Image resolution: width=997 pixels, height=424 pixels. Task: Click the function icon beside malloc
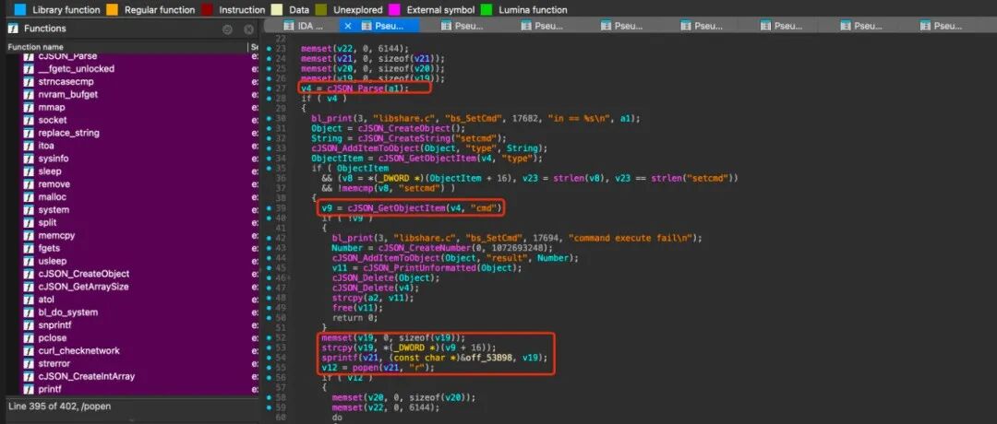click(x=28, y=196)
